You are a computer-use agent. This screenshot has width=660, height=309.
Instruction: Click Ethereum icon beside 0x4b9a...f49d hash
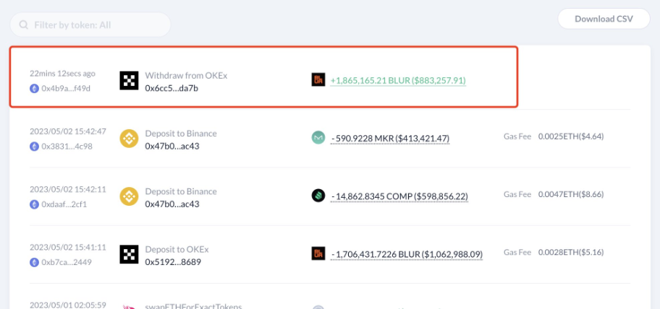[x=34, y=88]
